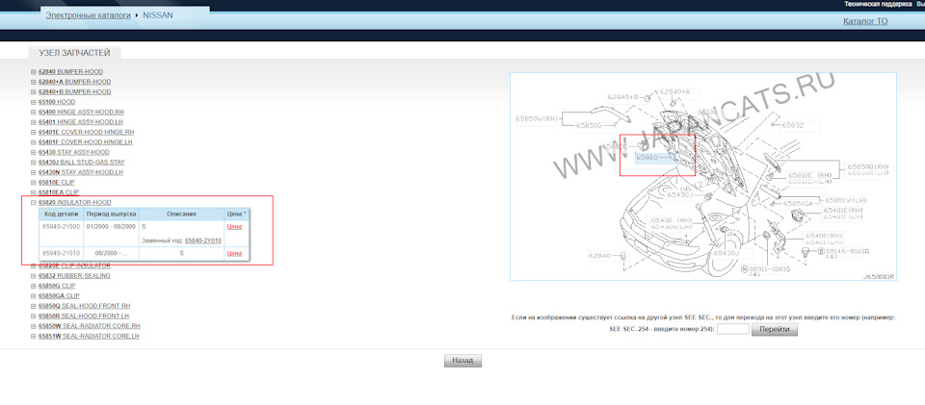Open the 65850W SEAL-RADIATOR CORE,RH link

point(89,326)
